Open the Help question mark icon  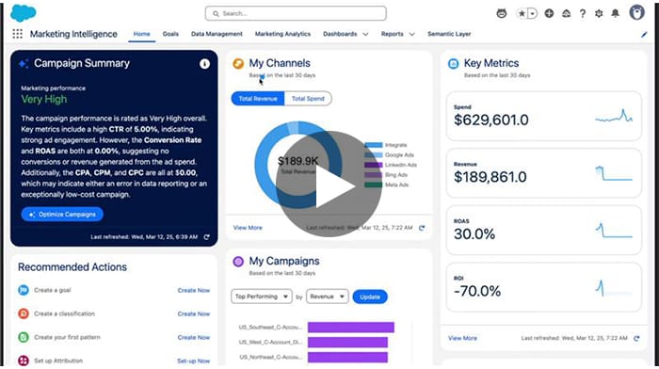click(x=583, y=13)
